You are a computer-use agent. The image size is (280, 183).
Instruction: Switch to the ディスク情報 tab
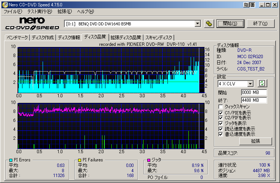point(69,38)
